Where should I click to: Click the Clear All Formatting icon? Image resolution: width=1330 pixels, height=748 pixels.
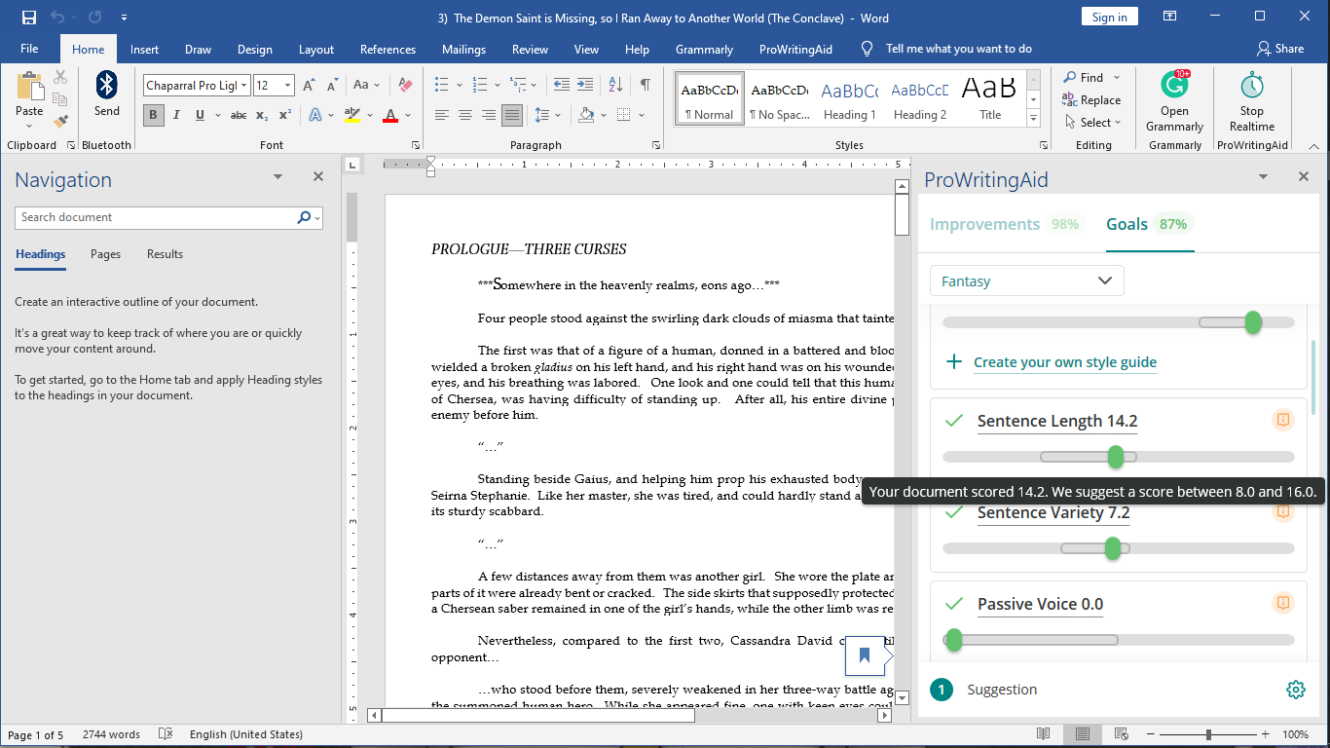tap(406, 86)
